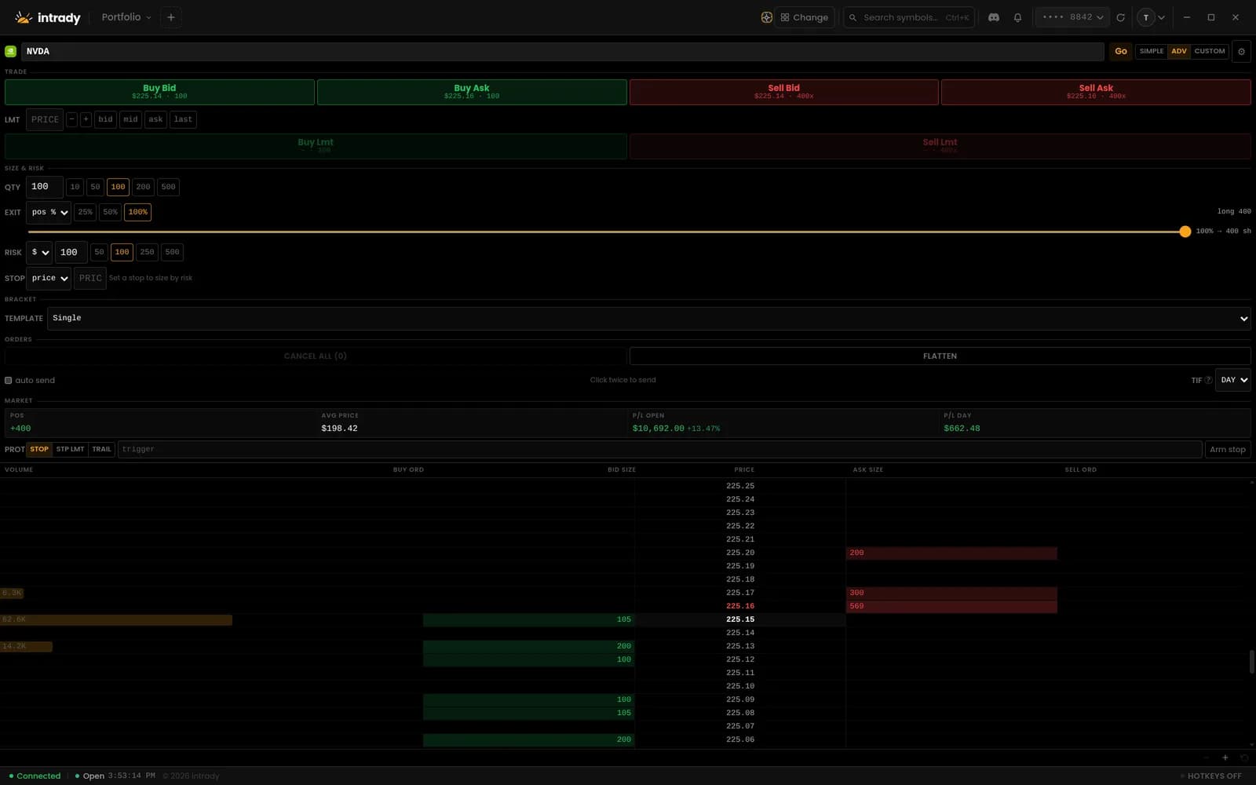
Task: Open the notifications bell
Action: [x=1018, y=17]
